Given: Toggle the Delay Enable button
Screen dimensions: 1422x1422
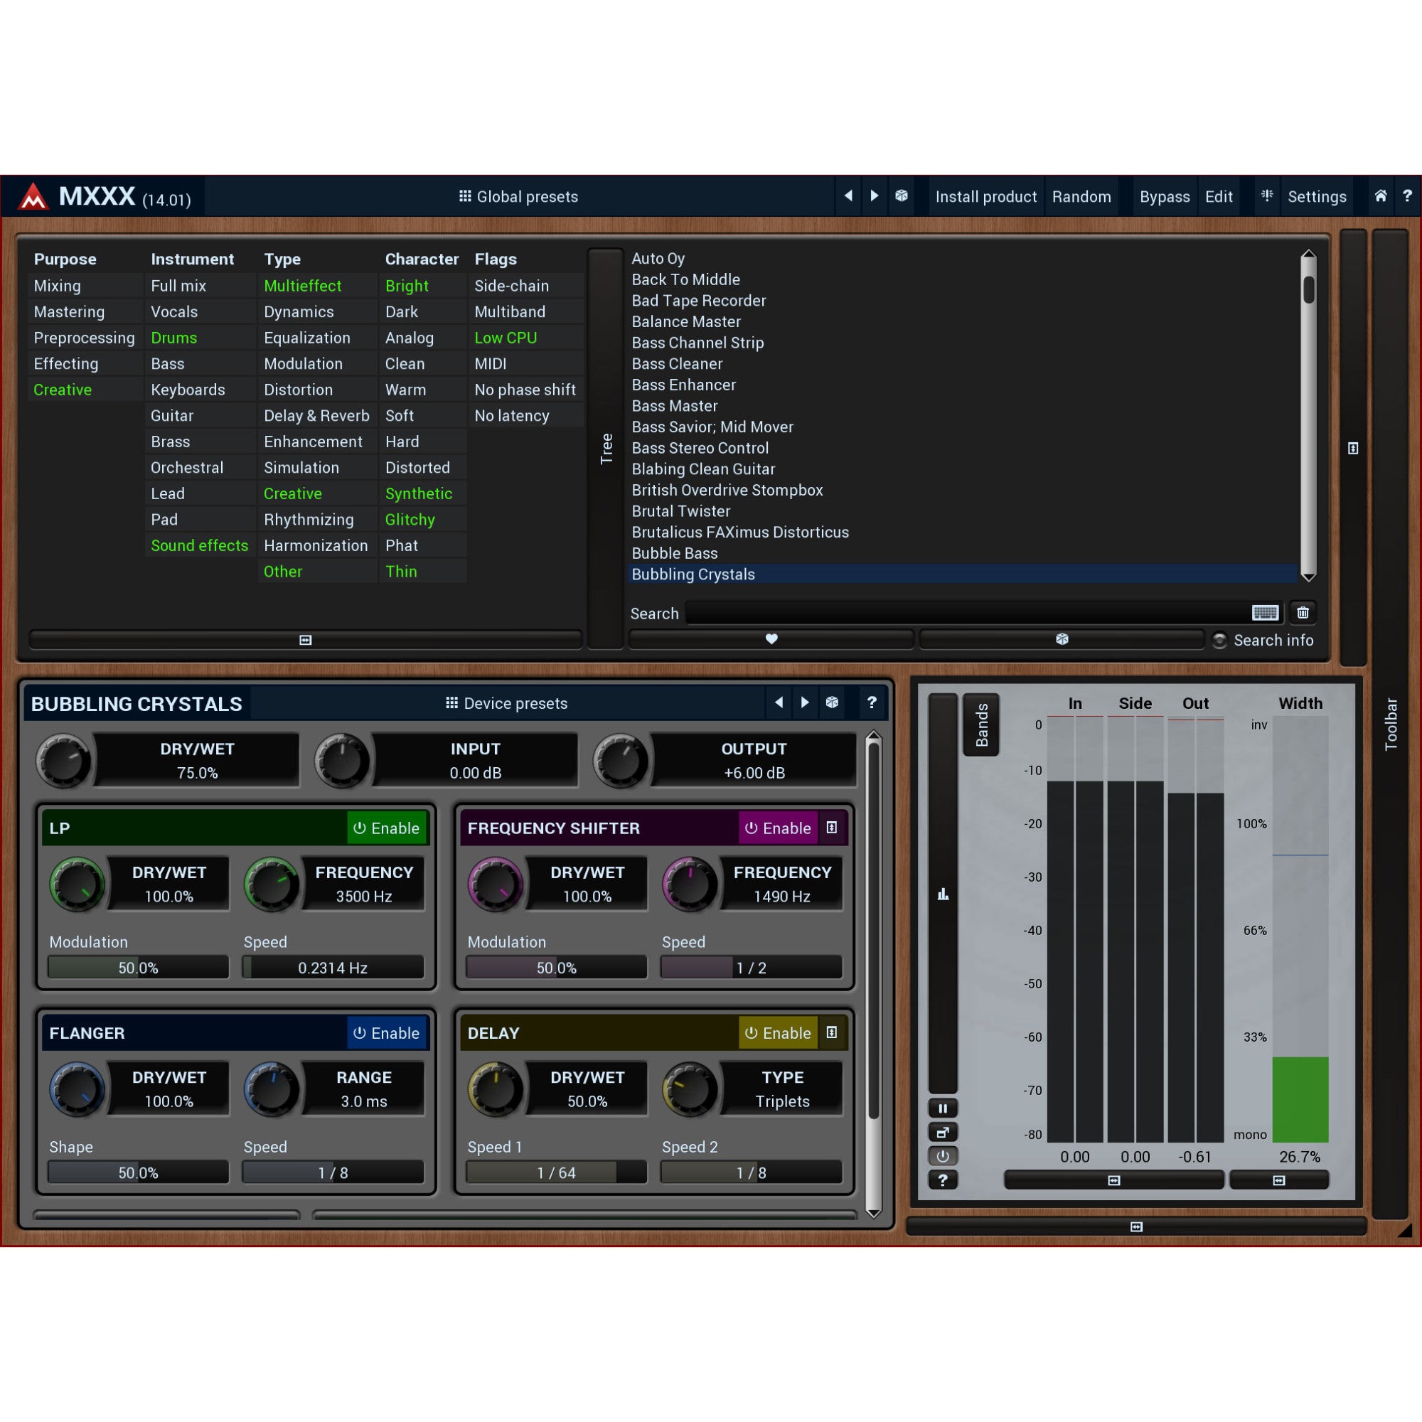Looking at the screenshot, I should 778,1032.
